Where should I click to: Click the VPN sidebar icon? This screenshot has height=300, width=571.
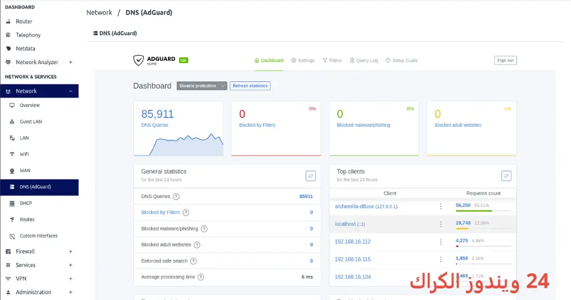(x=8, y=278)
